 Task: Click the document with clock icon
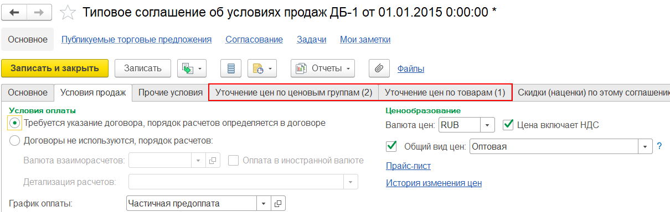(x=257, y=68)
